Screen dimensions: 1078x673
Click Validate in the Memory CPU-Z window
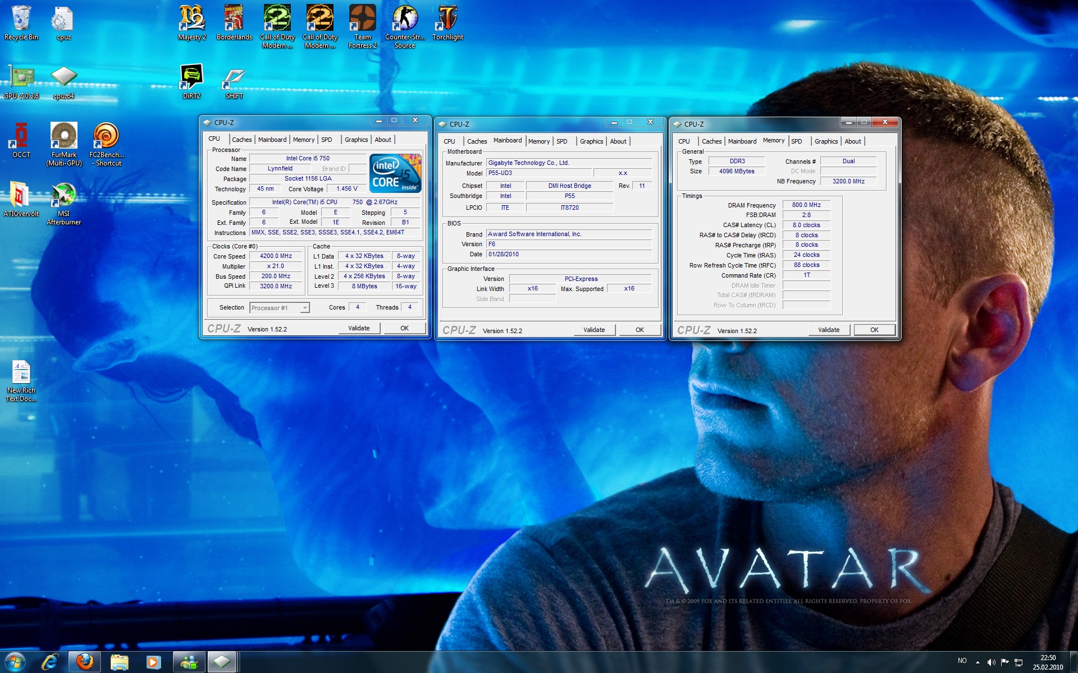click(829, 330)
